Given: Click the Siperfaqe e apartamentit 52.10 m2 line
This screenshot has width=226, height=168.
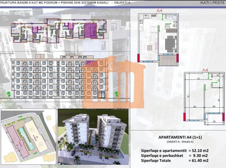Looking at the screenshot, I should [175, 151].
